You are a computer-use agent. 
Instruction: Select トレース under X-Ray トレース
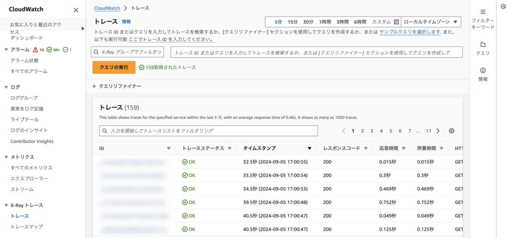[20, 216]
